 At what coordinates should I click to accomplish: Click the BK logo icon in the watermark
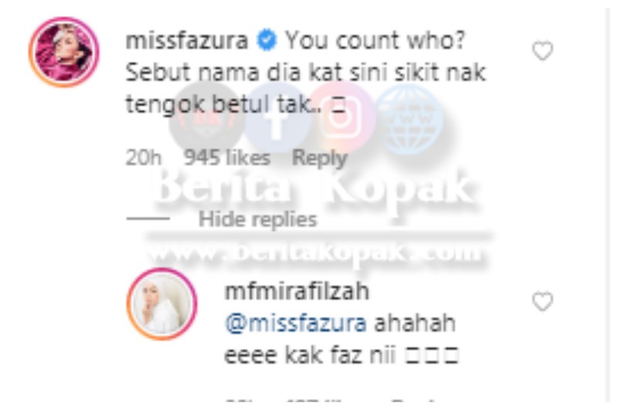[205, 118]
